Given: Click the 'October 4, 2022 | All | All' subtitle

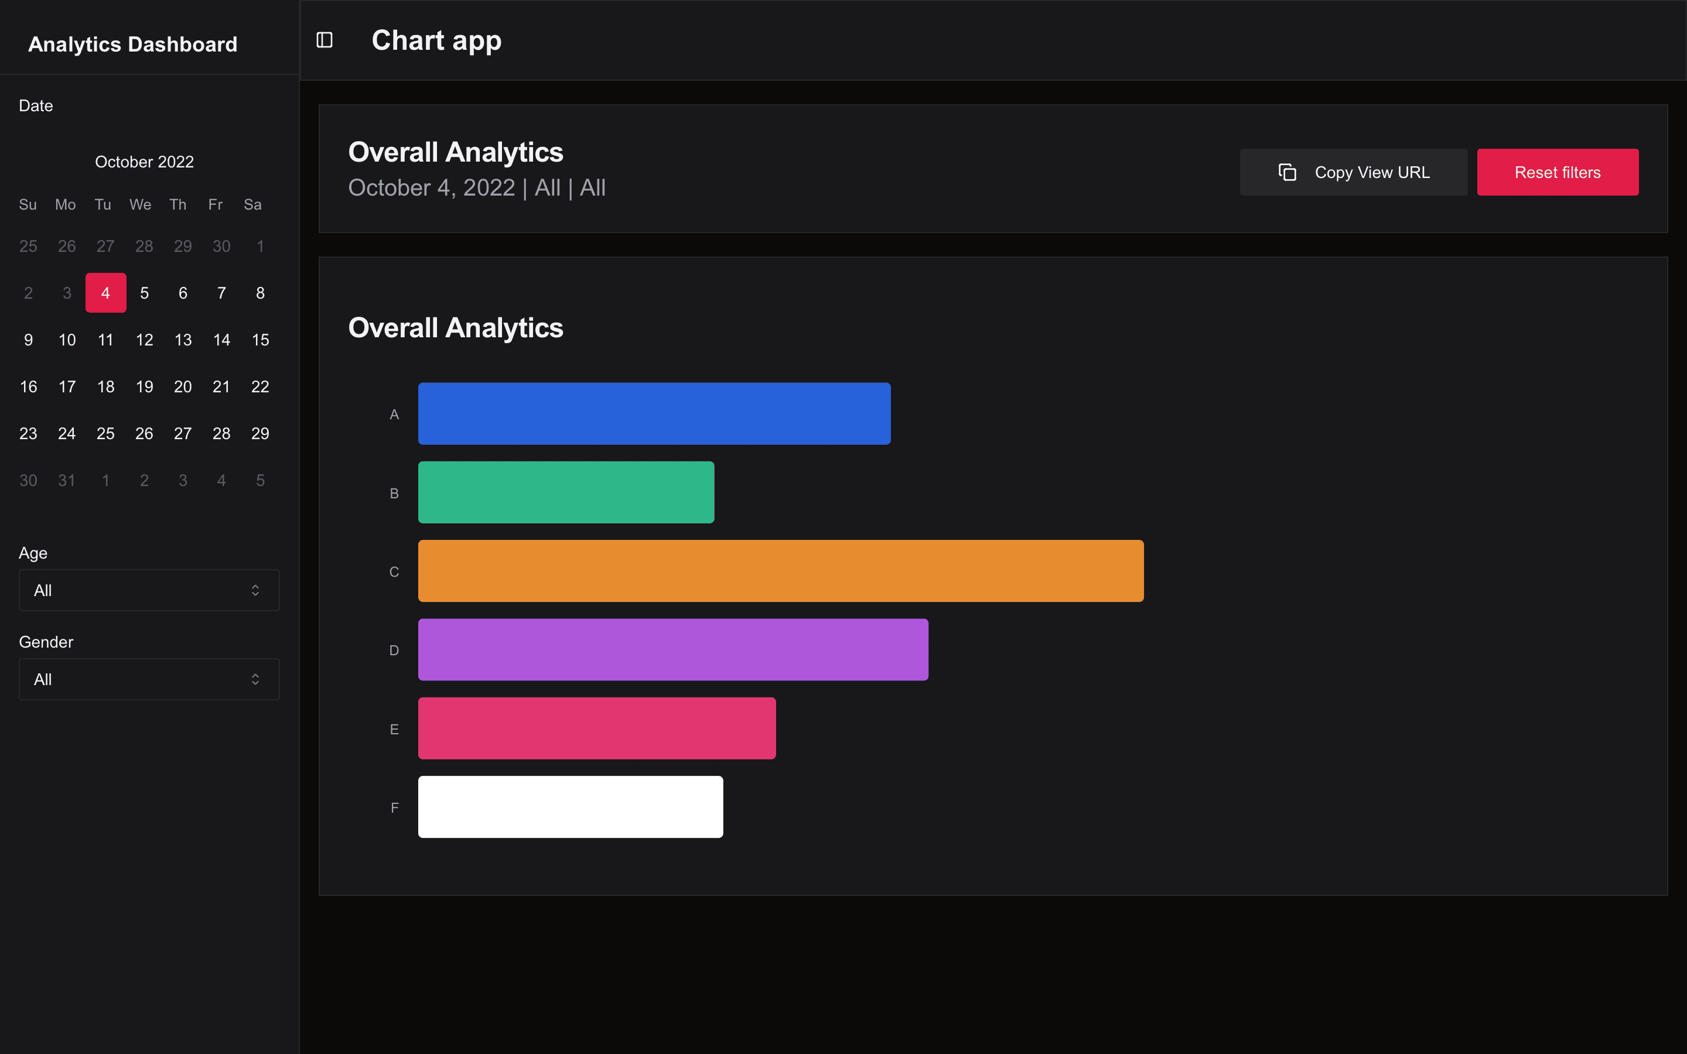Looking at the screenshot, I should (x=477, y=187).
